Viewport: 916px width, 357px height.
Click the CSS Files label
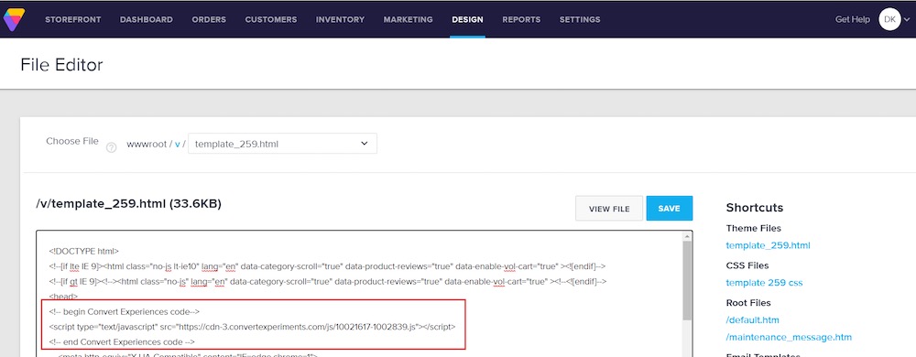(747, 265)
